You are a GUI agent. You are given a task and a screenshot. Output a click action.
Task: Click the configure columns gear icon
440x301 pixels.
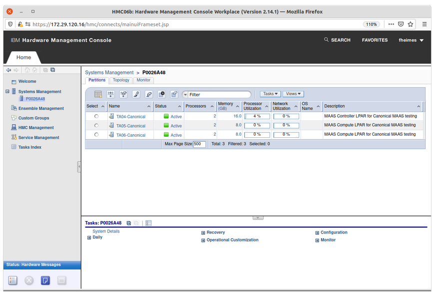pos(162,94)
